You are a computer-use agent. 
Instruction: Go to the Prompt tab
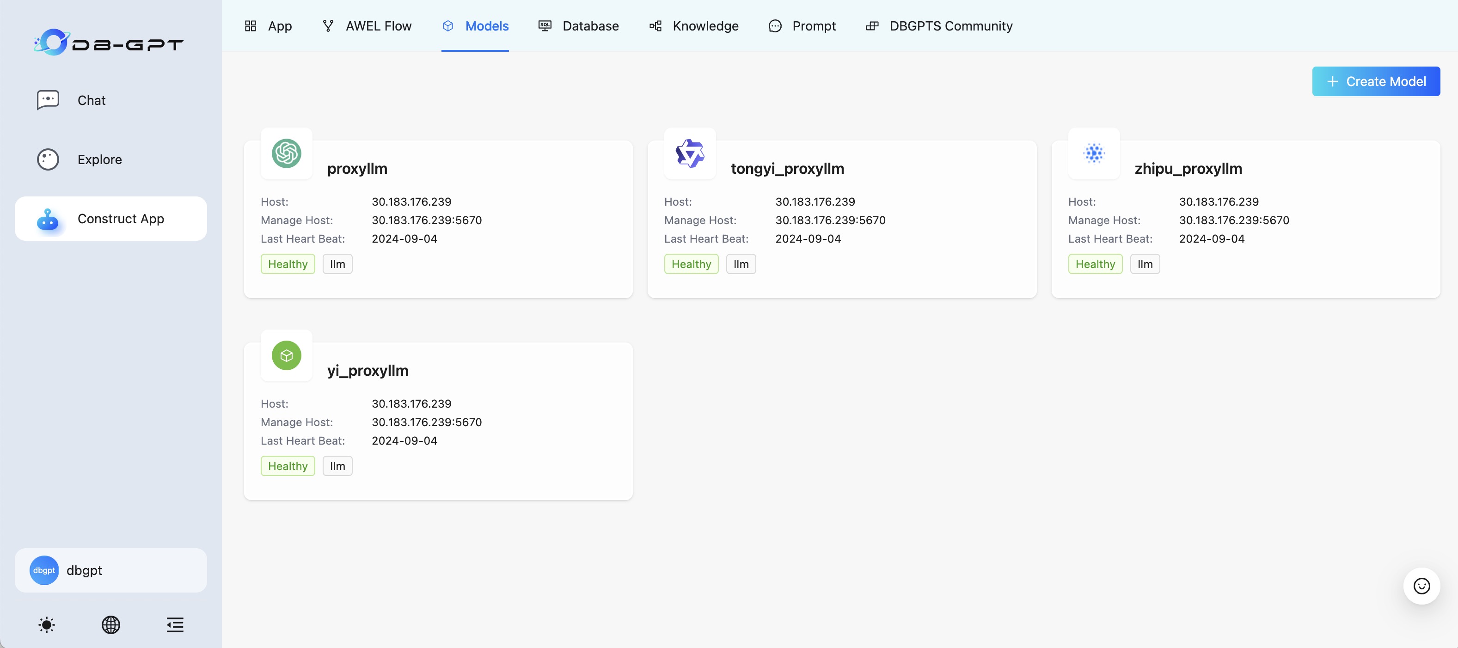coord(802,25)
